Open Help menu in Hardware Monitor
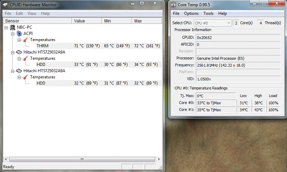The image size is (287, 172). point(45,13)
